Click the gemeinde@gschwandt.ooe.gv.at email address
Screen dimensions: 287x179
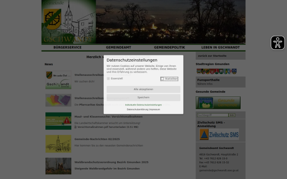219,170
